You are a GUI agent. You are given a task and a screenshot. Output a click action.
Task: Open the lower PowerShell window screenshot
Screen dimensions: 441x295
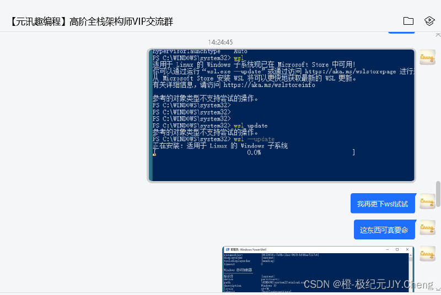coord(318,270)
